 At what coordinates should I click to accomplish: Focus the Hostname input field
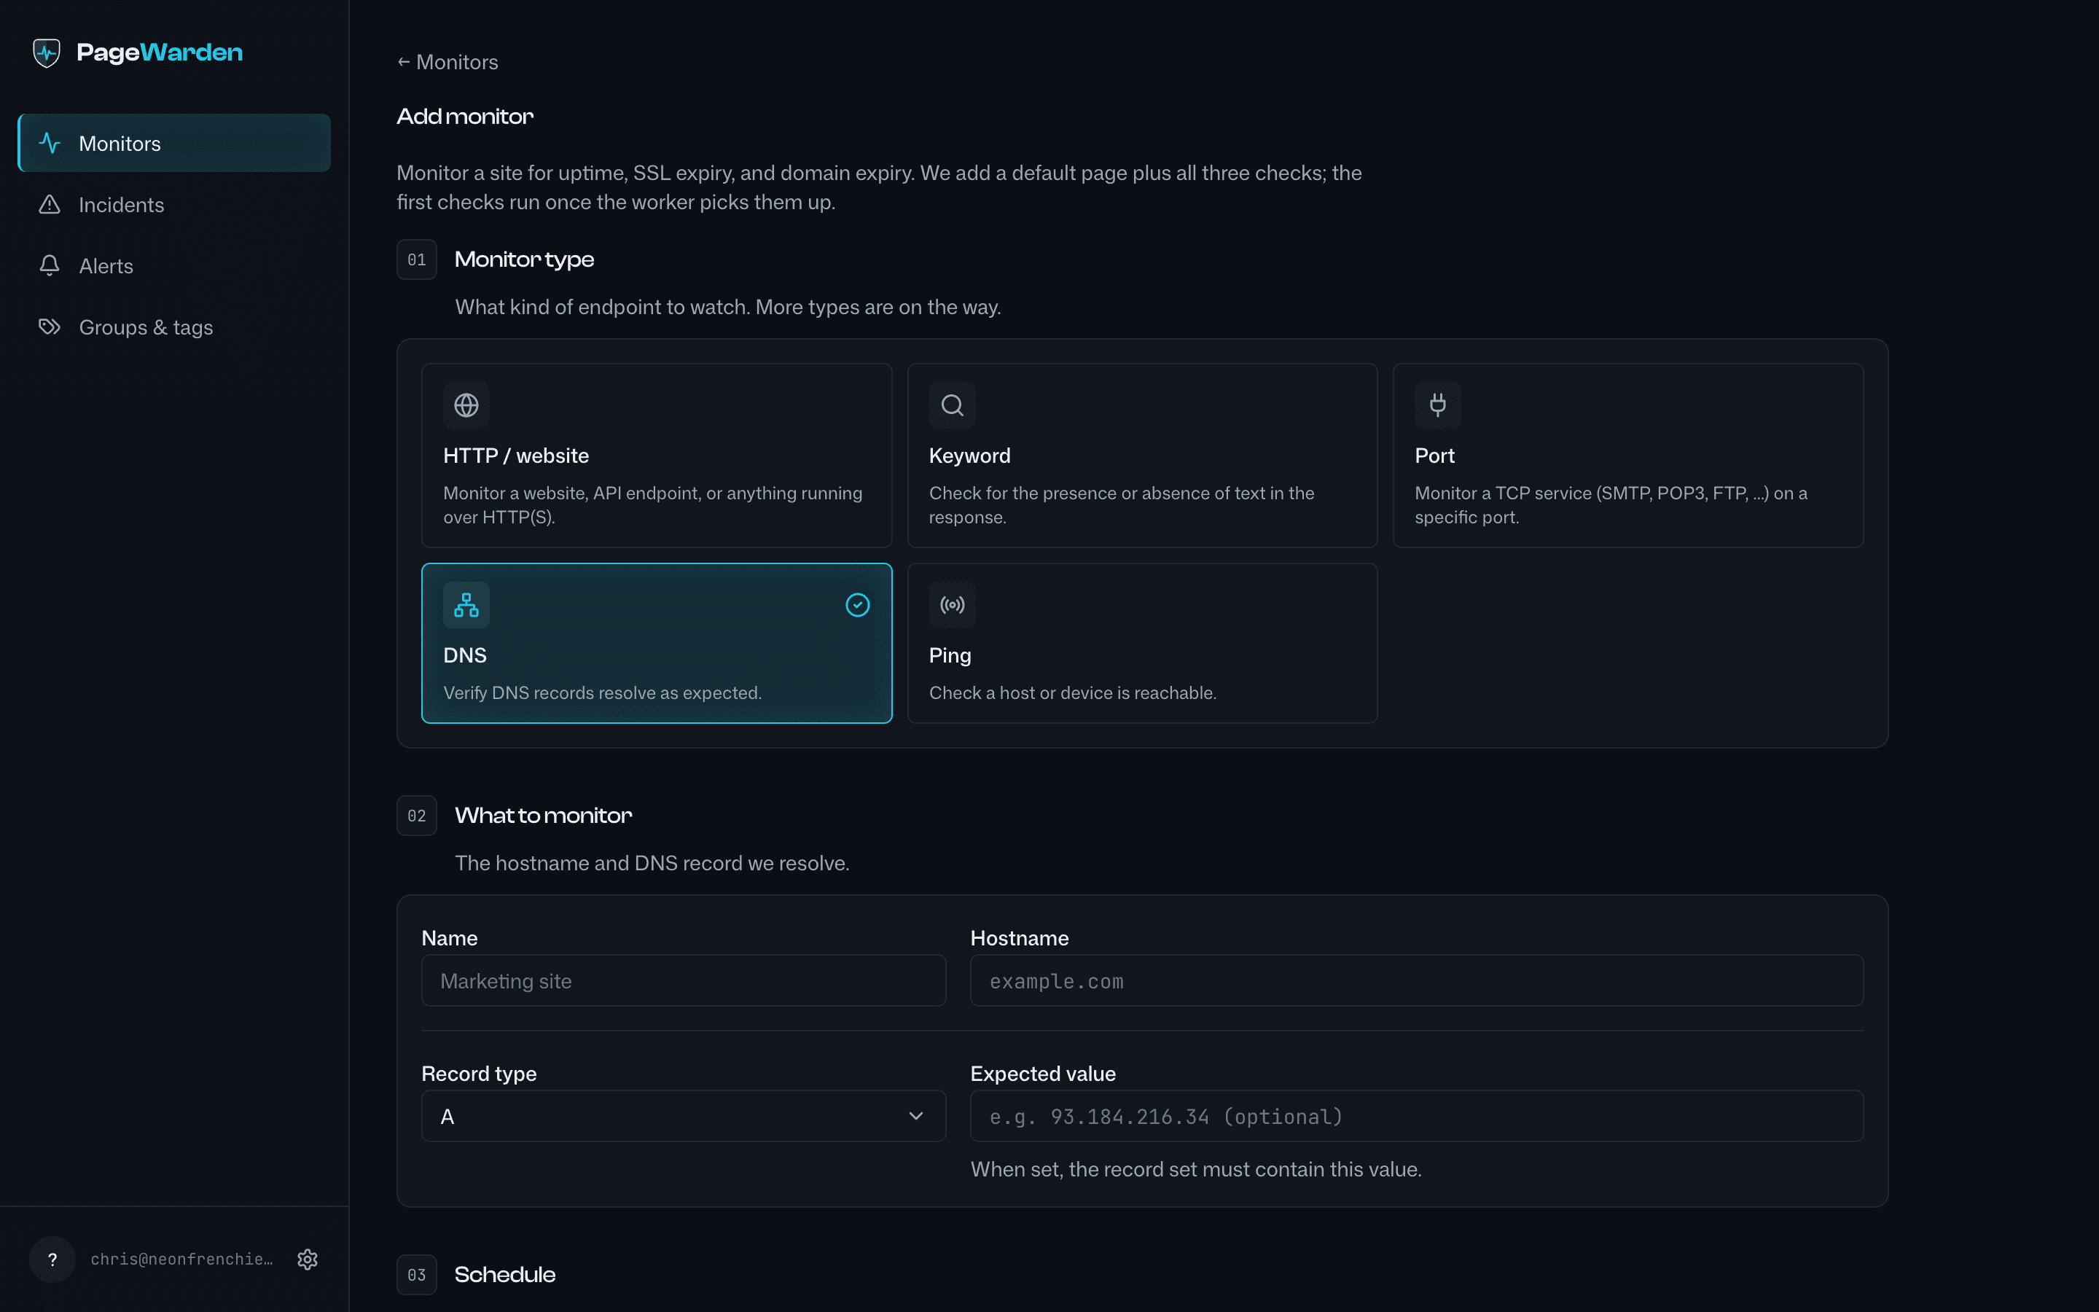(x=1416, y=980)
